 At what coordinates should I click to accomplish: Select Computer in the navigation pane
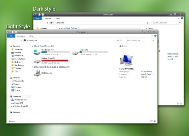19,96
